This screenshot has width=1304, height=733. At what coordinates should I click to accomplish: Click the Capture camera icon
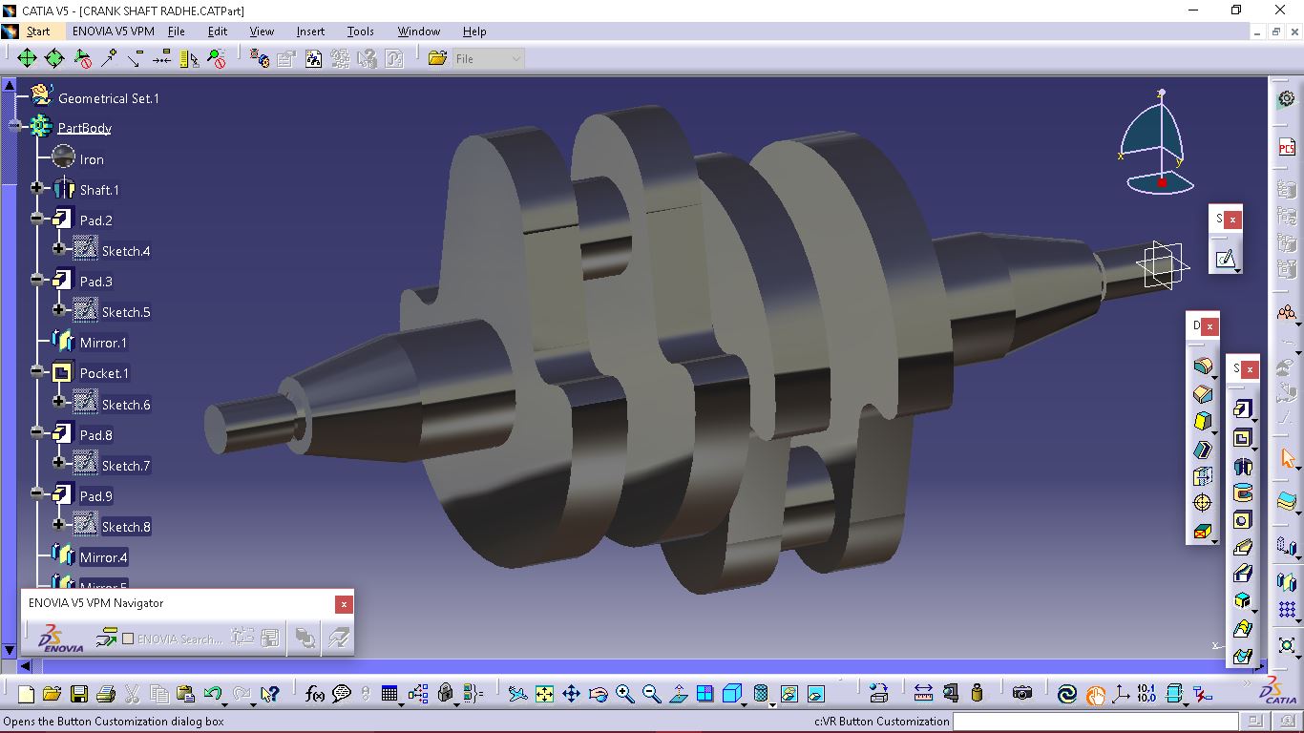click(1022, 694)
